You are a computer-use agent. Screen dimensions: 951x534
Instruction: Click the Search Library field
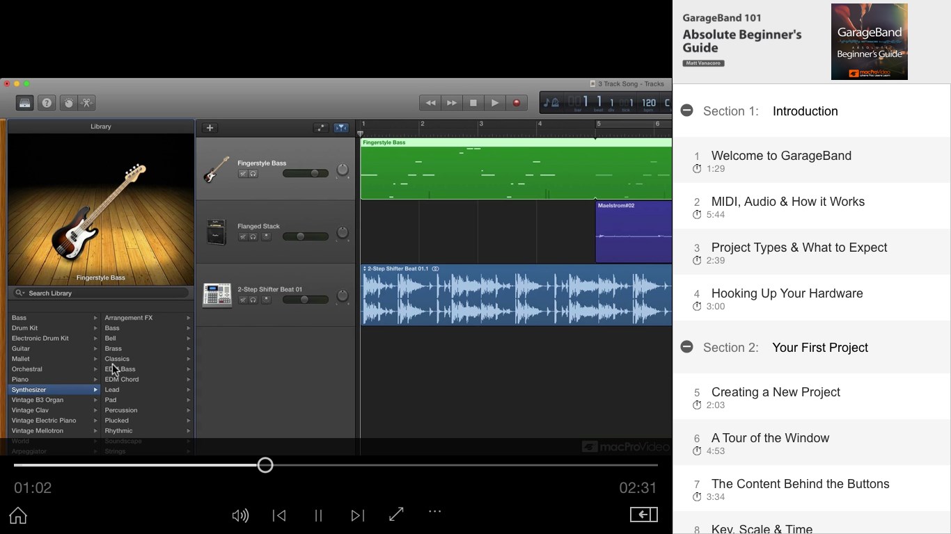102,293
